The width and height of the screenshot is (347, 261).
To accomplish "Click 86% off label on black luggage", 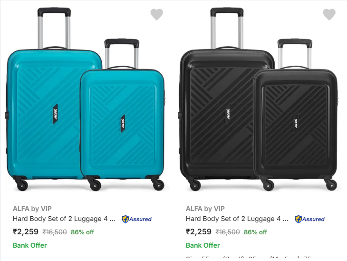I will [255, 232].
